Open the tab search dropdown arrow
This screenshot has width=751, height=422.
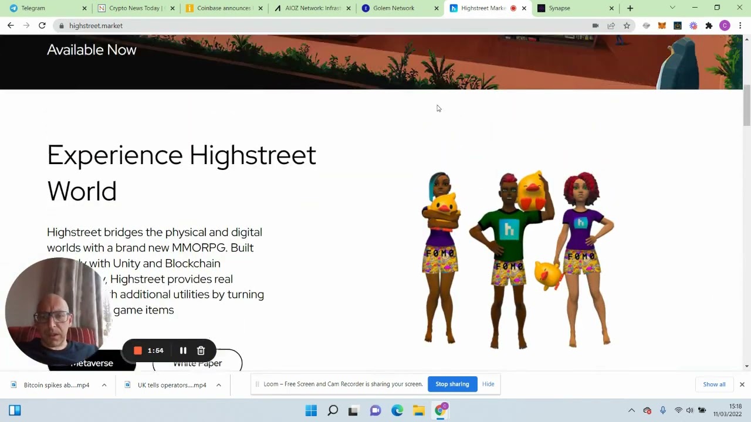tap(672, 8)
